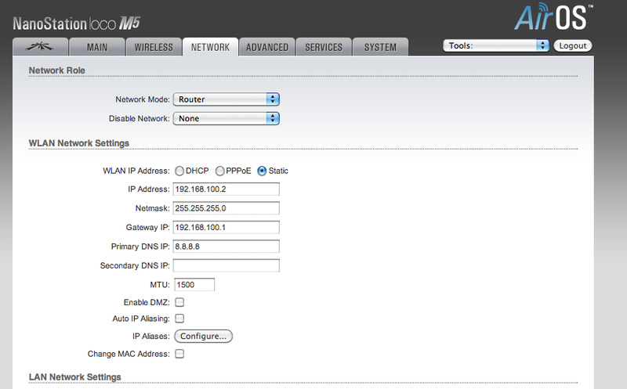Image resolution: width=627 pixels, height=389 pixels.
Task: Click the WLAN IP Address label
Action: 136,171
